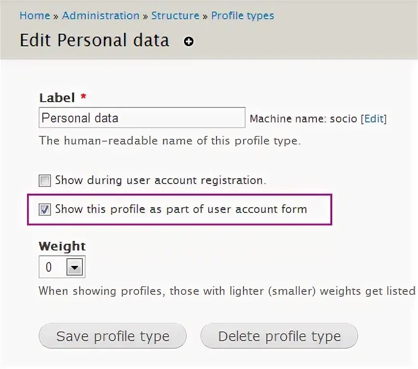This screenshot has height=369, width=418.
Task: Go to Home breadcrumb
Action: [x=35, y=15]
